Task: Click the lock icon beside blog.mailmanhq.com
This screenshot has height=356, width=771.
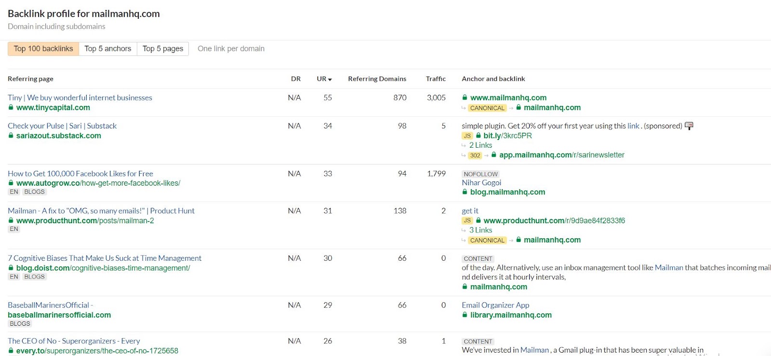Action: (x=465, y=192)
